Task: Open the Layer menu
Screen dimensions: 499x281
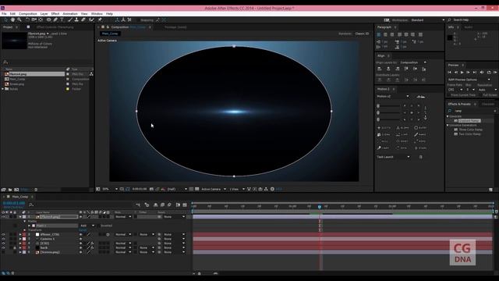Action: click(44, 14)
